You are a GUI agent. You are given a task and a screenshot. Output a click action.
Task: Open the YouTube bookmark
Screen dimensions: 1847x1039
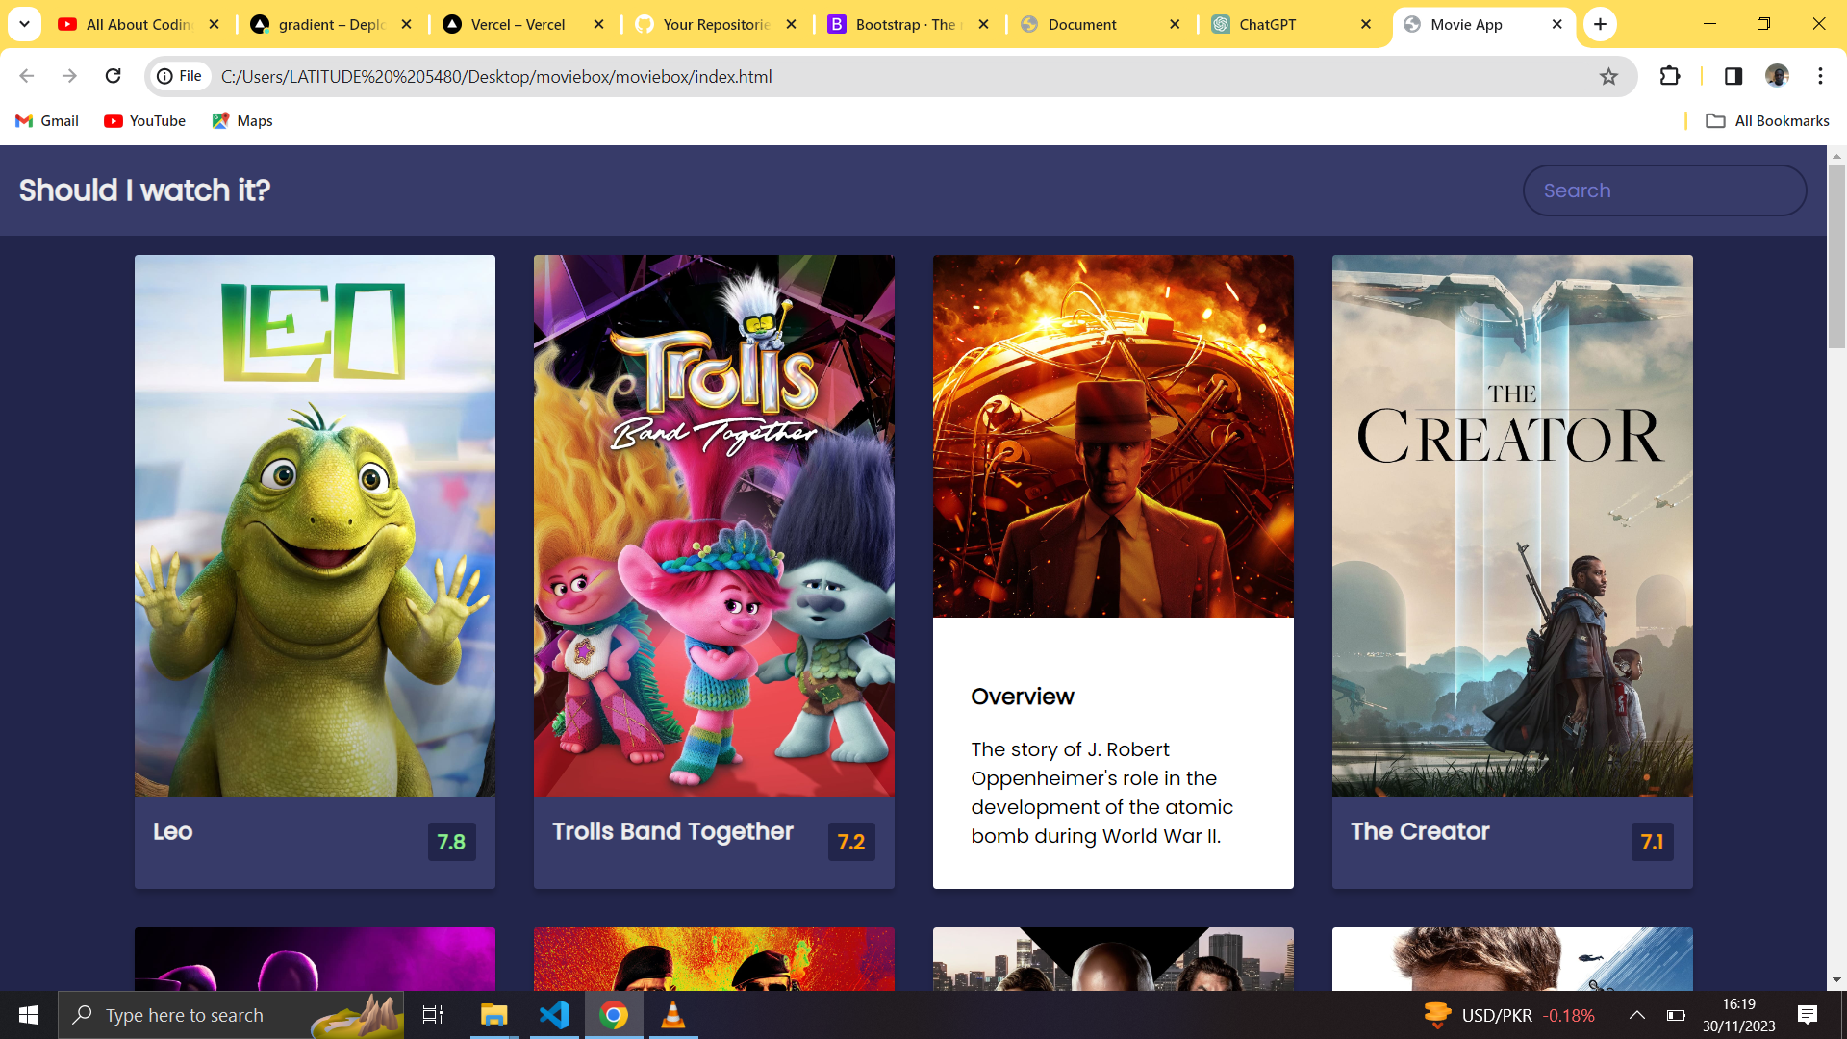(x=145, y=120)
